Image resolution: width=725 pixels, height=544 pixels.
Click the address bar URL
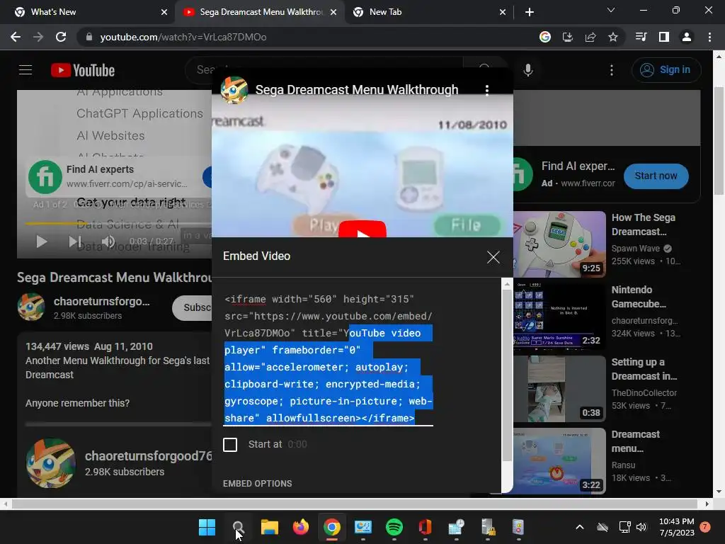[x=183, y=37]
